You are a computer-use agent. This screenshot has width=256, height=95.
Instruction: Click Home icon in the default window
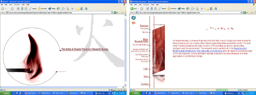26,9
